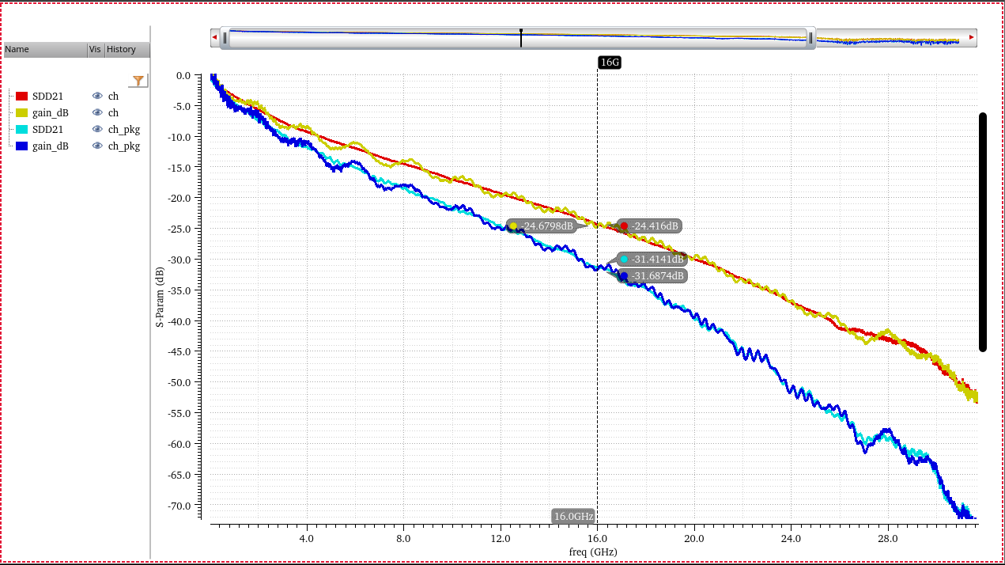
Task: Click the red color swatch for SDD21
Action: tap(22, 97)
